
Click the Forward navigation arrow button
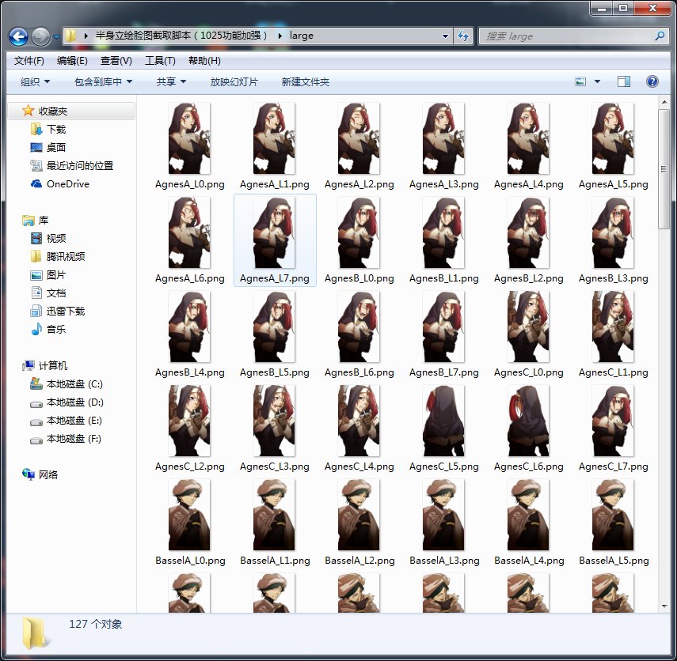coord(40,36)
